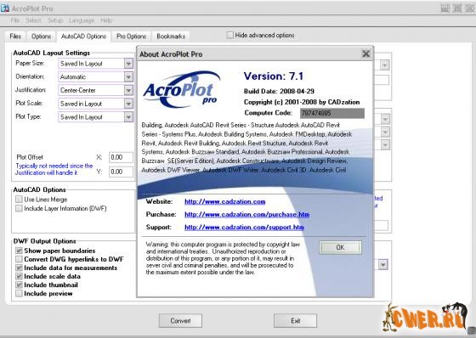This screenshot has height=338, width=476.
Task: Toggle Use Lines Merge checkbox
Action: (19, 200)
